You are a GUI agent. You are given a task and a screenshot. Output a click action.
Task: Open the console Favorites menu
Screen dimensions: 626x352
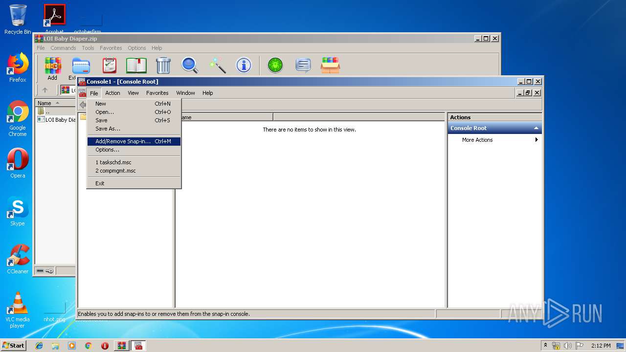coord(157,93)
